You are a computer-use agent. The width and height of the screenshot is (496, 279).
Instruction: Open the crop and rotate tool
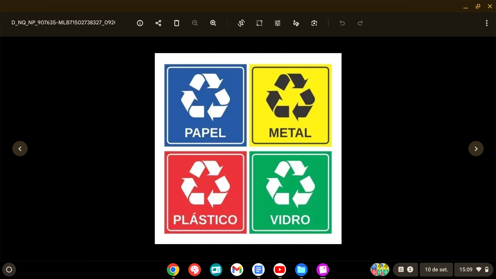[241, 23]
